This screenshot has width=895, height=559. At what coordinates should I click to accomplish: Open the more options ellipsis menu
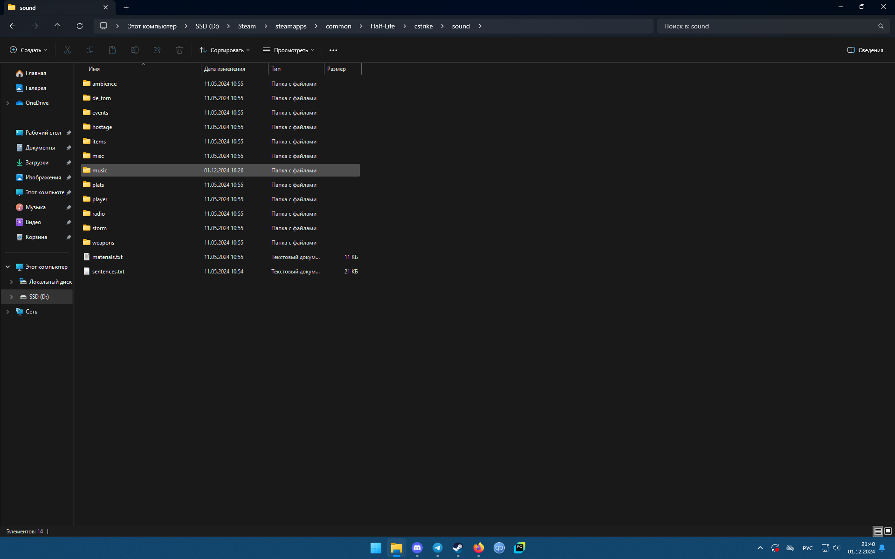333,50
